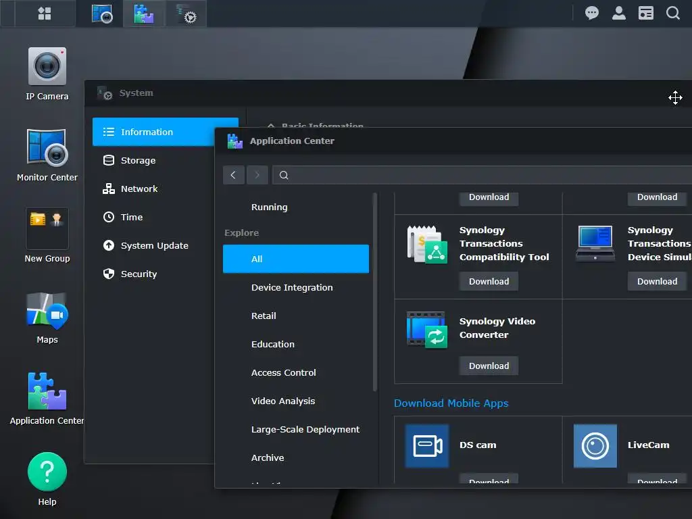
Task: Download Synology Video Converter
Action: tap(489, 366)
